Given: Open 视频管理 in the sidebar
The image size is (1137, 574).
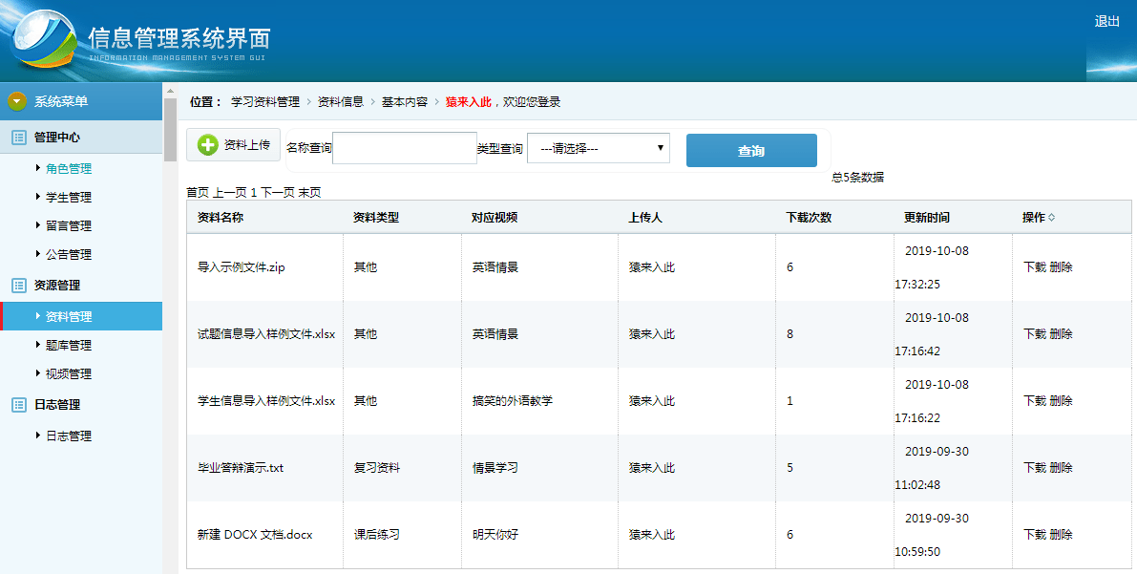Looking at the screenshot, I should [68, 373].
